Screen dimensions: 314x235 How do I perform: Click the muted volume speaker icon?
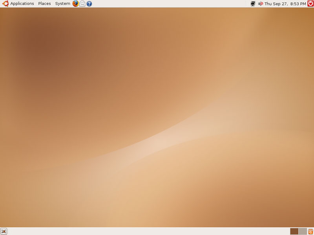(261, 4)
